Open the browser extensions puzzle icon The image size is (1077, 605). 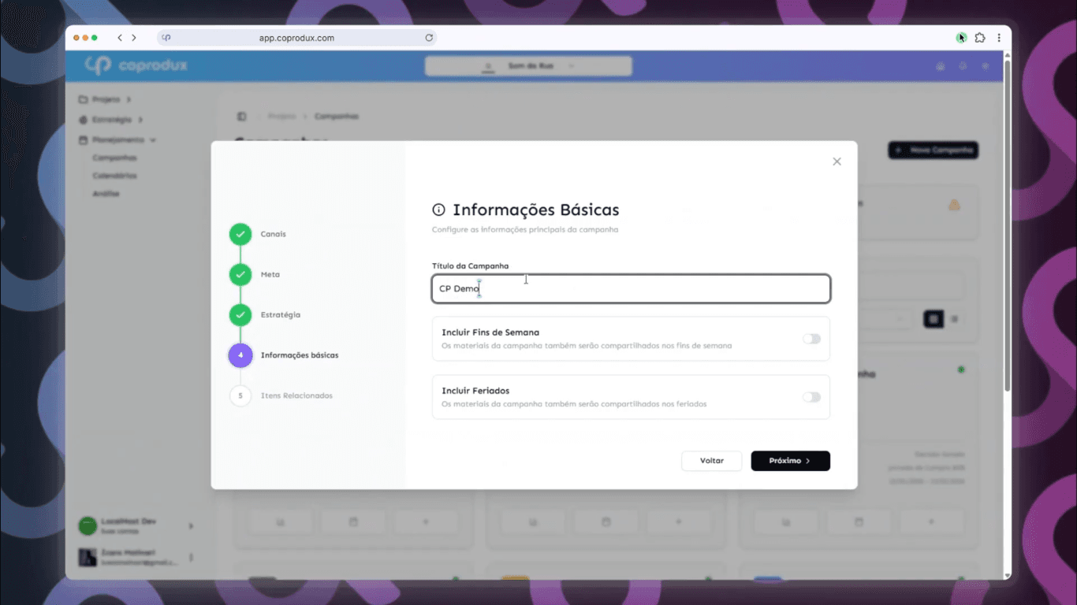click(x=980, y=38)
